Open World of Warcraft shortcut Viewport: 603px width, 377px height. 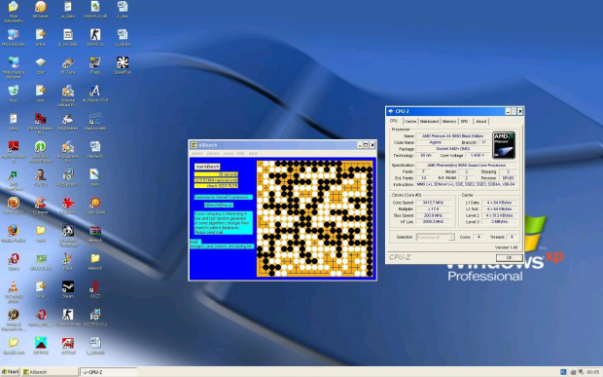click(14, 320)
